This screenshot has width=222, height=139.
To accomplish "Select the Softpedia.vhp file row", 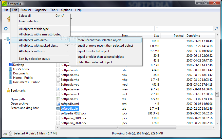I will (x=135, y=80).
